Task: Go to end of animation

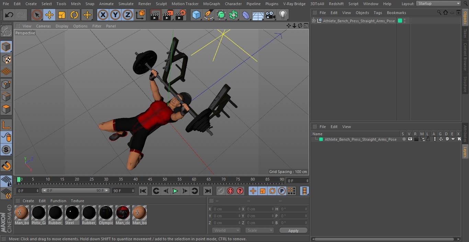Action: coord(208,191)
